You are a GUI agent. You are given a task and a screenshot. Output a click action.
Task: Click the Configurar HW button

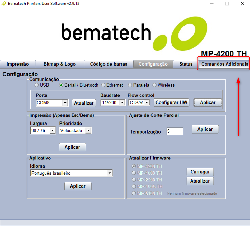pos(171,102)
